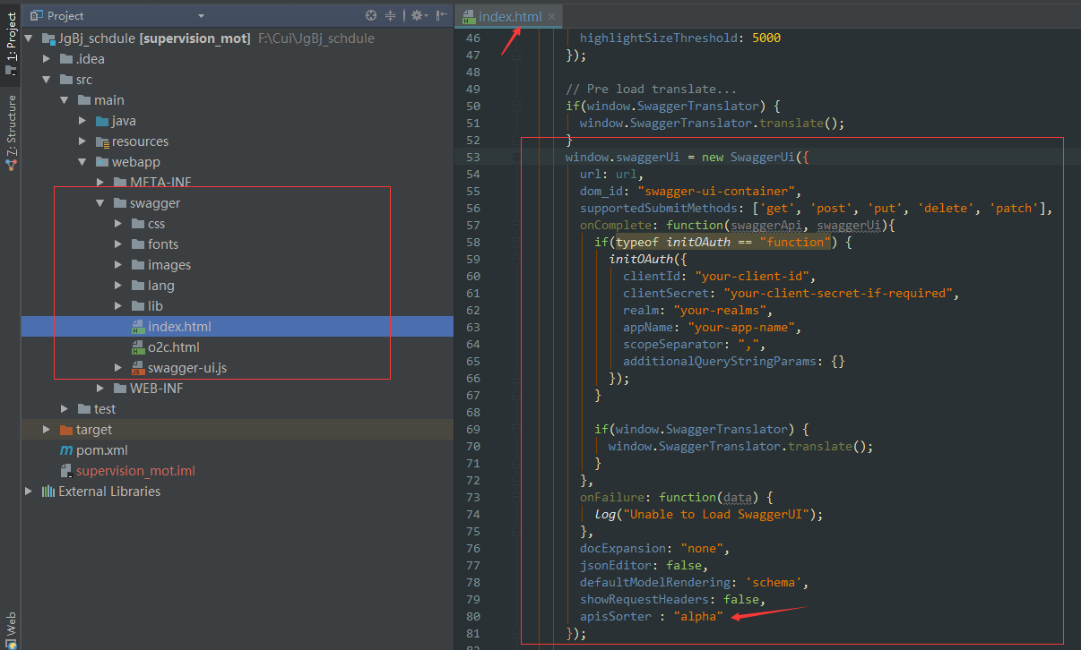Expand the lang folder arrow

pos(118,286)
